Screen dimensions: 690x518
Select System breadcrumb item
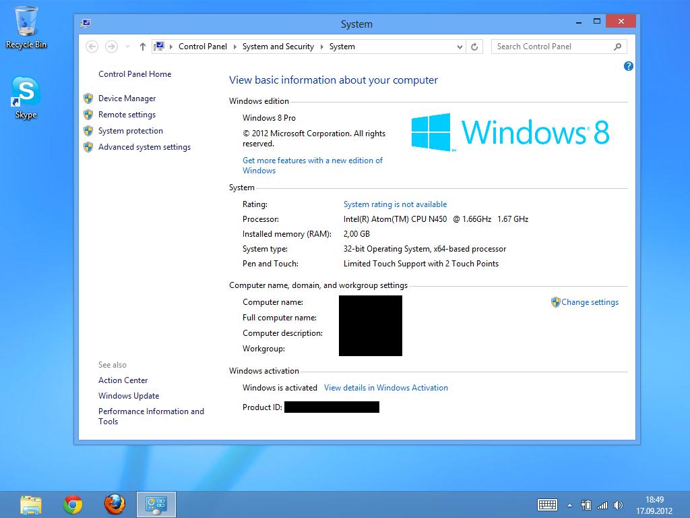coord(342,47)
